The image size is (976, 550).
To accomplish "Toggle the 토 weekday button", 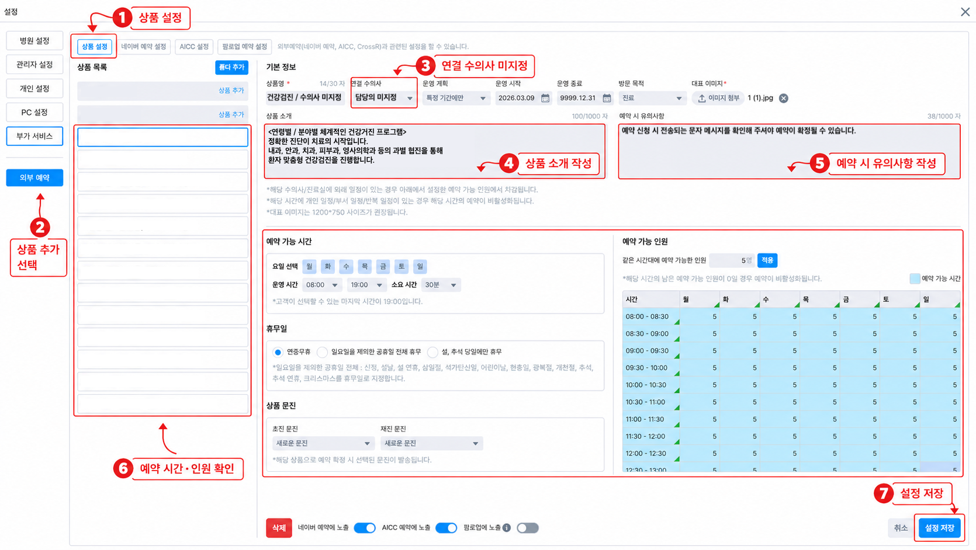I will [x=402, y=267].
